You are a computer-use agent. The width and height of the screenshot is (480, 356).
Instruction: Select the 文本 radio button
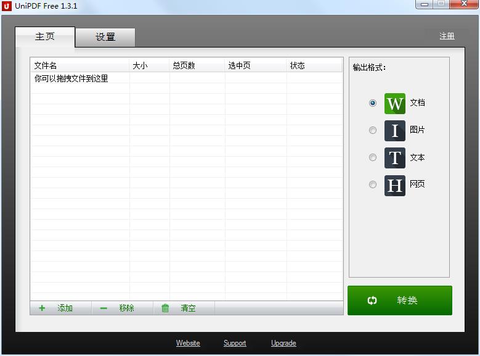pyautogui.click(x=373, y=157)
